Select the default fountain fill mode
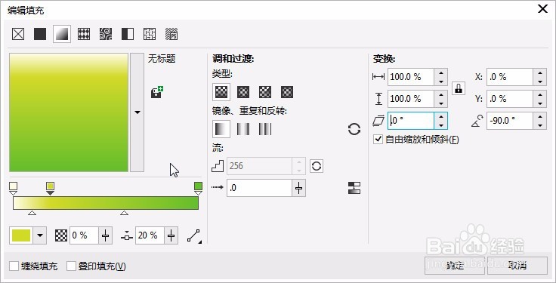556x283 pixels. 221,129
